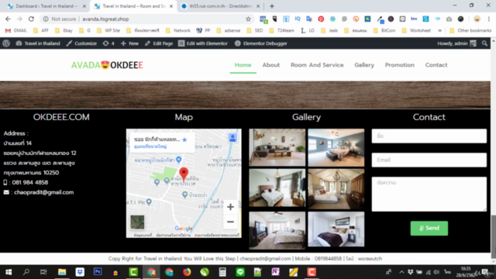This screenshot has width=496, height=279.
Task: Open the Contact nav menu item
Action: pyautogui.click(x=436, y=65)
